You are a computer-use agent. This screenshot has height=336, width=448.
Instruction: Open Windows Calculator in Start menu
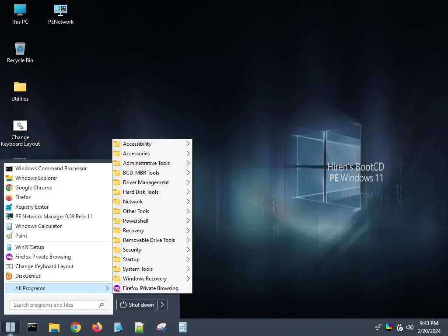tap(58, 226)
